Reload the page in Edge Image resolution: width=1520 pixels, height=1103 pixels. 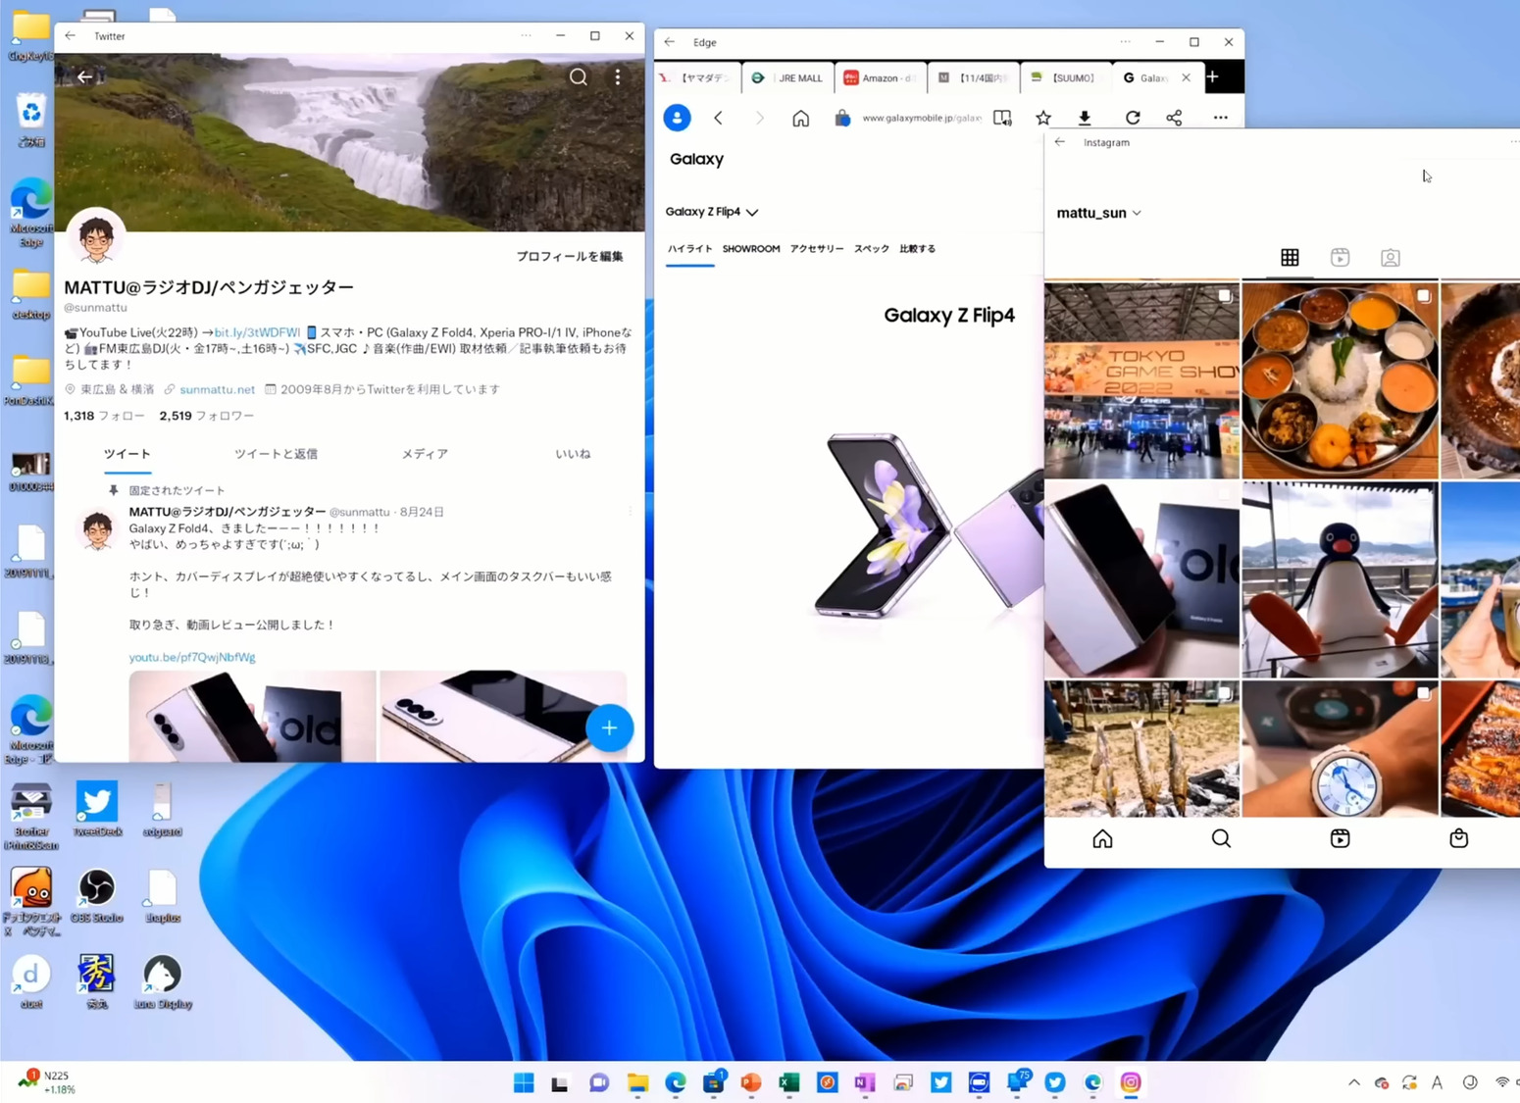[x=1133, y=118]
